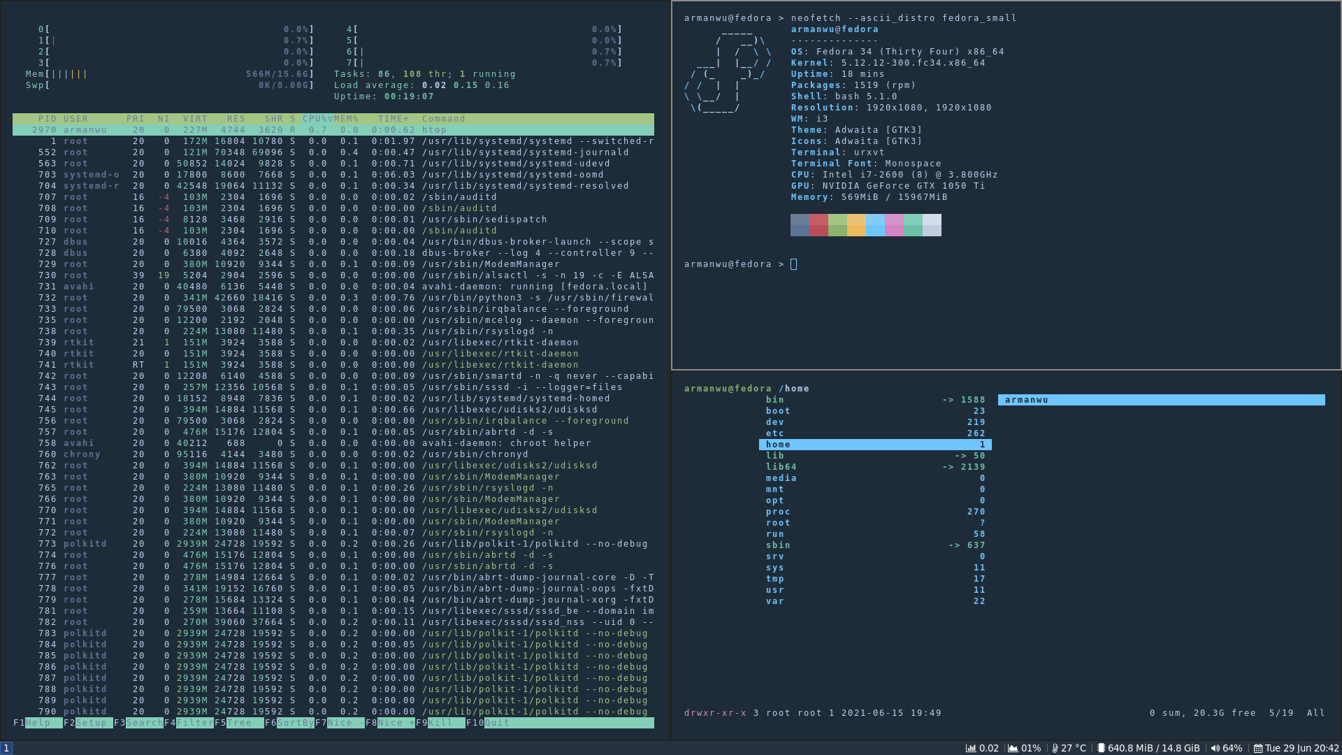This screenshot has width=1342, height=755.
Task: Click the F10 Quit button in htop
Action: pyautogui.click(x=488, y=723)
